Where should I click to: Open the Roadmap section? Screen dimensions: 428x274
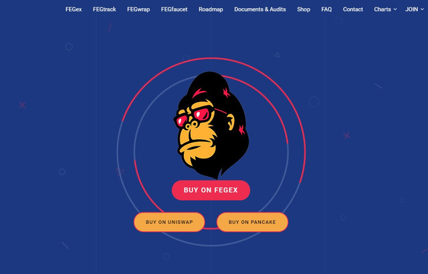(211, 9)
